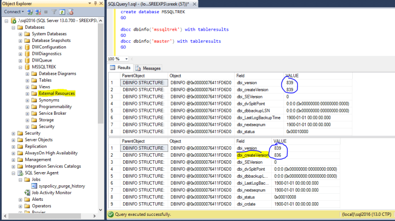This screenshot has width=395, height=221.
Task: Select the SQL Server Agent node icon
Action: coord(20,173)
